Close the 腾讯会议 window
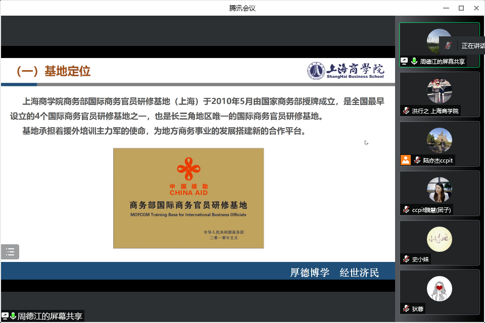The image size is (485, 323). [476, 8]
